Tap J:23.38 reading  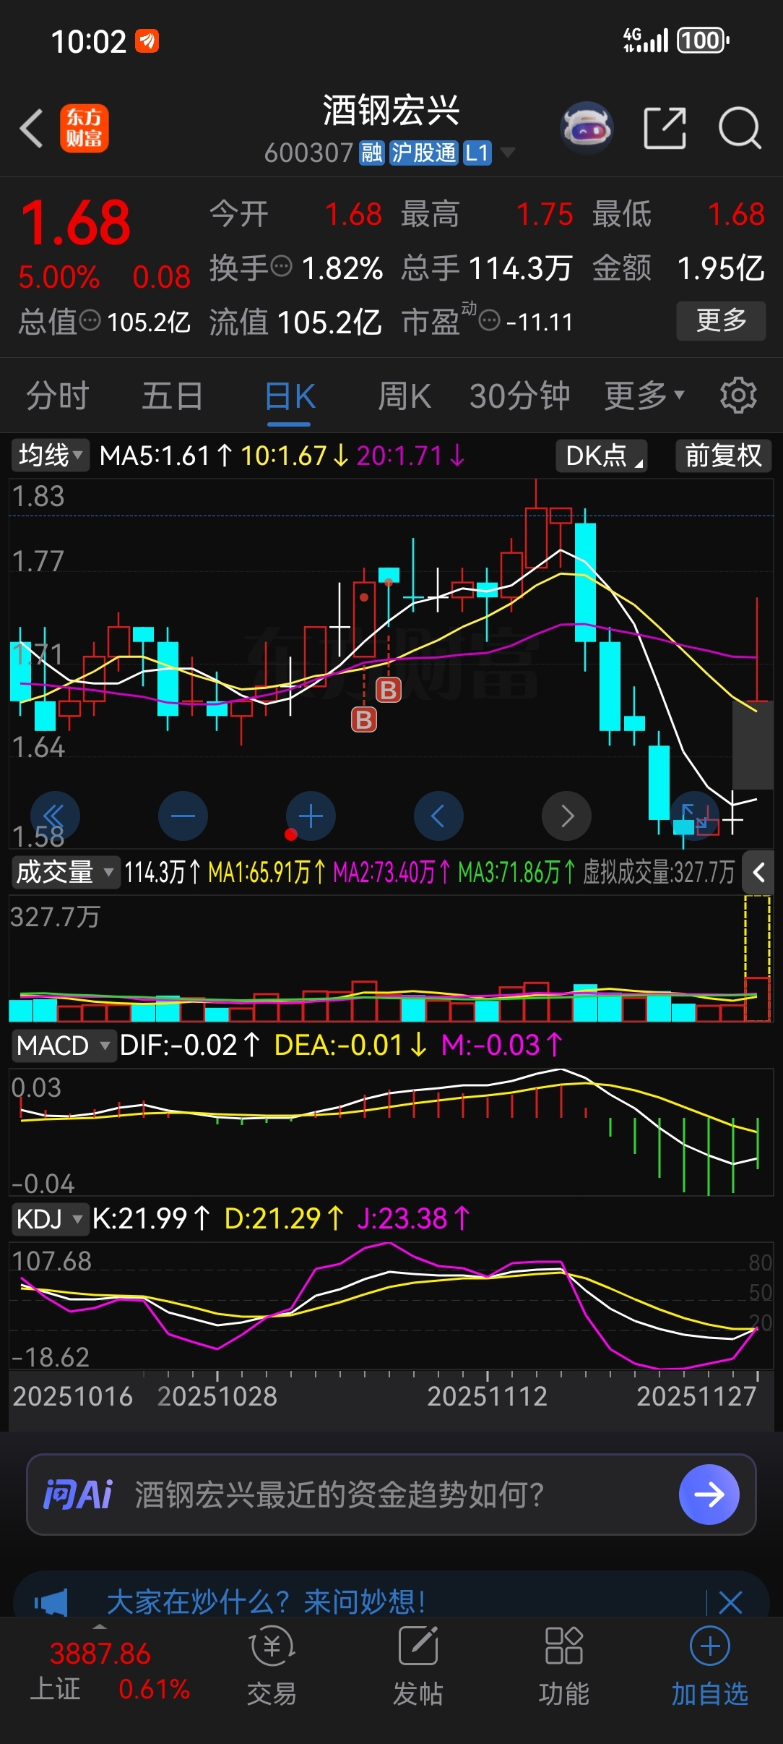[414, 1219]
